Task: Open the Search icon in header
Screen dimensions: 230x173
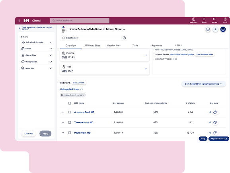Action: pyautogui.click(x=204, y=19)
